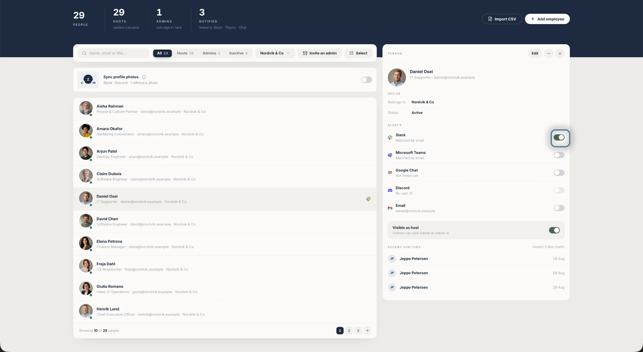Click the Google Chat logo in Alerts
This screenshot has width=643, height=352.
[x=390, y=173]
